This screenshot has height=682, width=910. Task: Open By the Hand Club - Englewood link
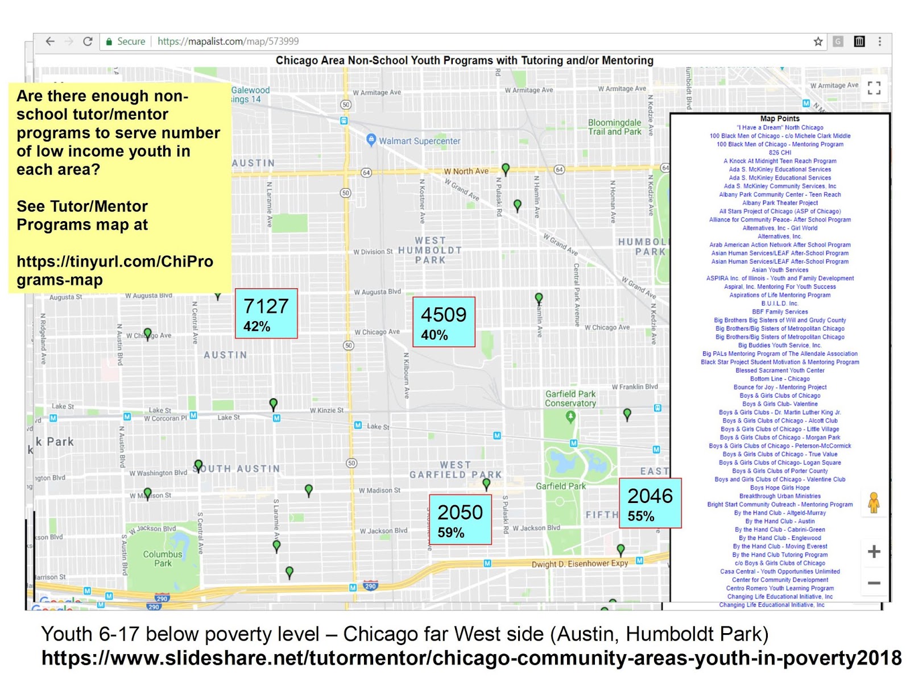[x=780, y=538]
